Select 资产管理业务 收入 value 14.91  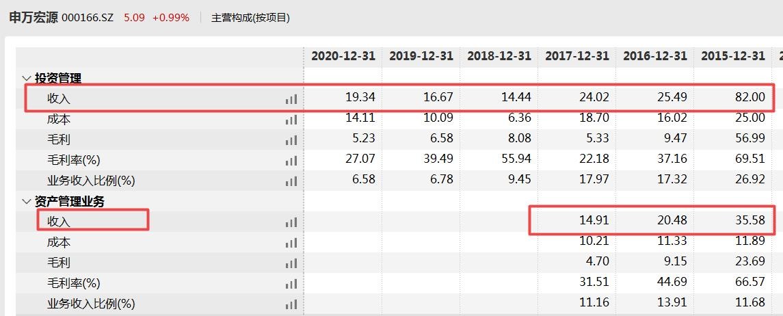click(x=594, y=220)
